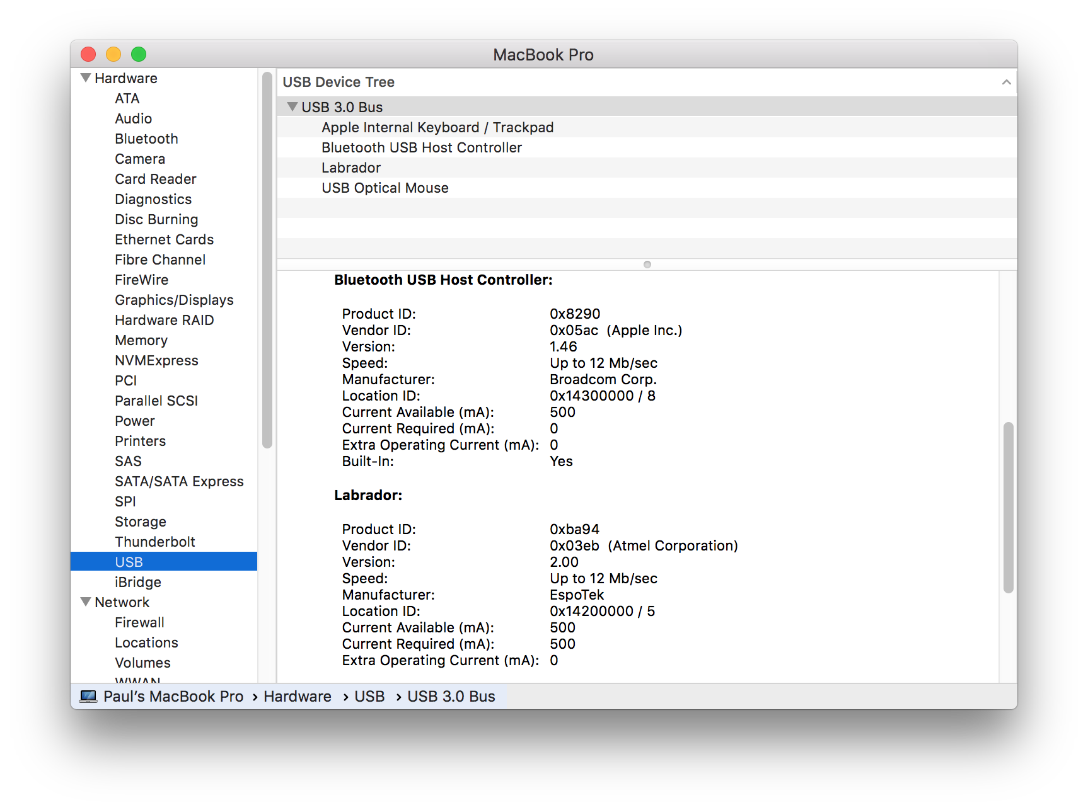The image size is (1088, 810).
Task: Select Hardware RAID entry
Action: 165,321
